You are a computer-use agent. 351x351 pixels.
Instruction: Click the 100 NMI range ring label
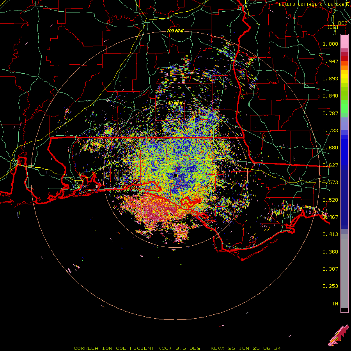(175, 31)
